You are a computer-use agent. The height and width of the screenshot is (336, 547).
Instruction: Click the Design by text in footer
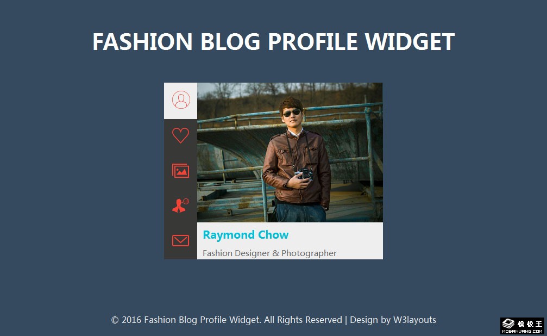pos(370,320)
